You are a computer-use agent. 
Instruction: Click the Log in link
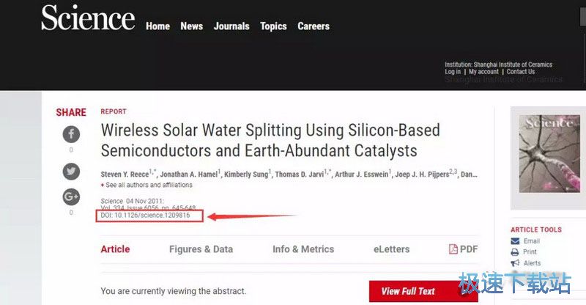click(453, 71)
